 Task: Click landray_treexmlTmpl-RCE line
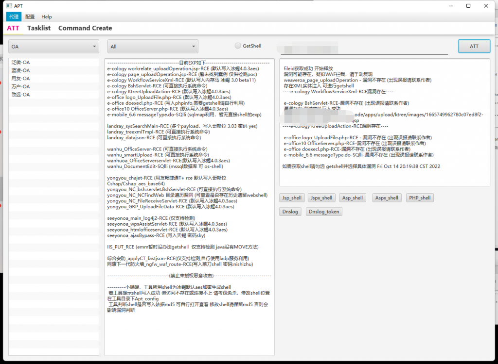[x=159, y=132]
